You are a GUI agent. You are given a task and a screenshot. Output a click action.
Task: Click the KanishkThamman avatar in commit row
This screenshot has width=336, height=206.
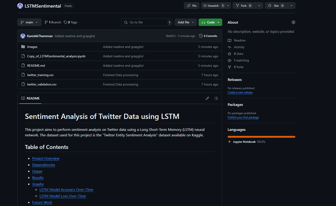point(23,36)
